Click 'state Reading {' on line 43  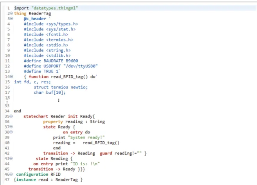tap(54, 158)
